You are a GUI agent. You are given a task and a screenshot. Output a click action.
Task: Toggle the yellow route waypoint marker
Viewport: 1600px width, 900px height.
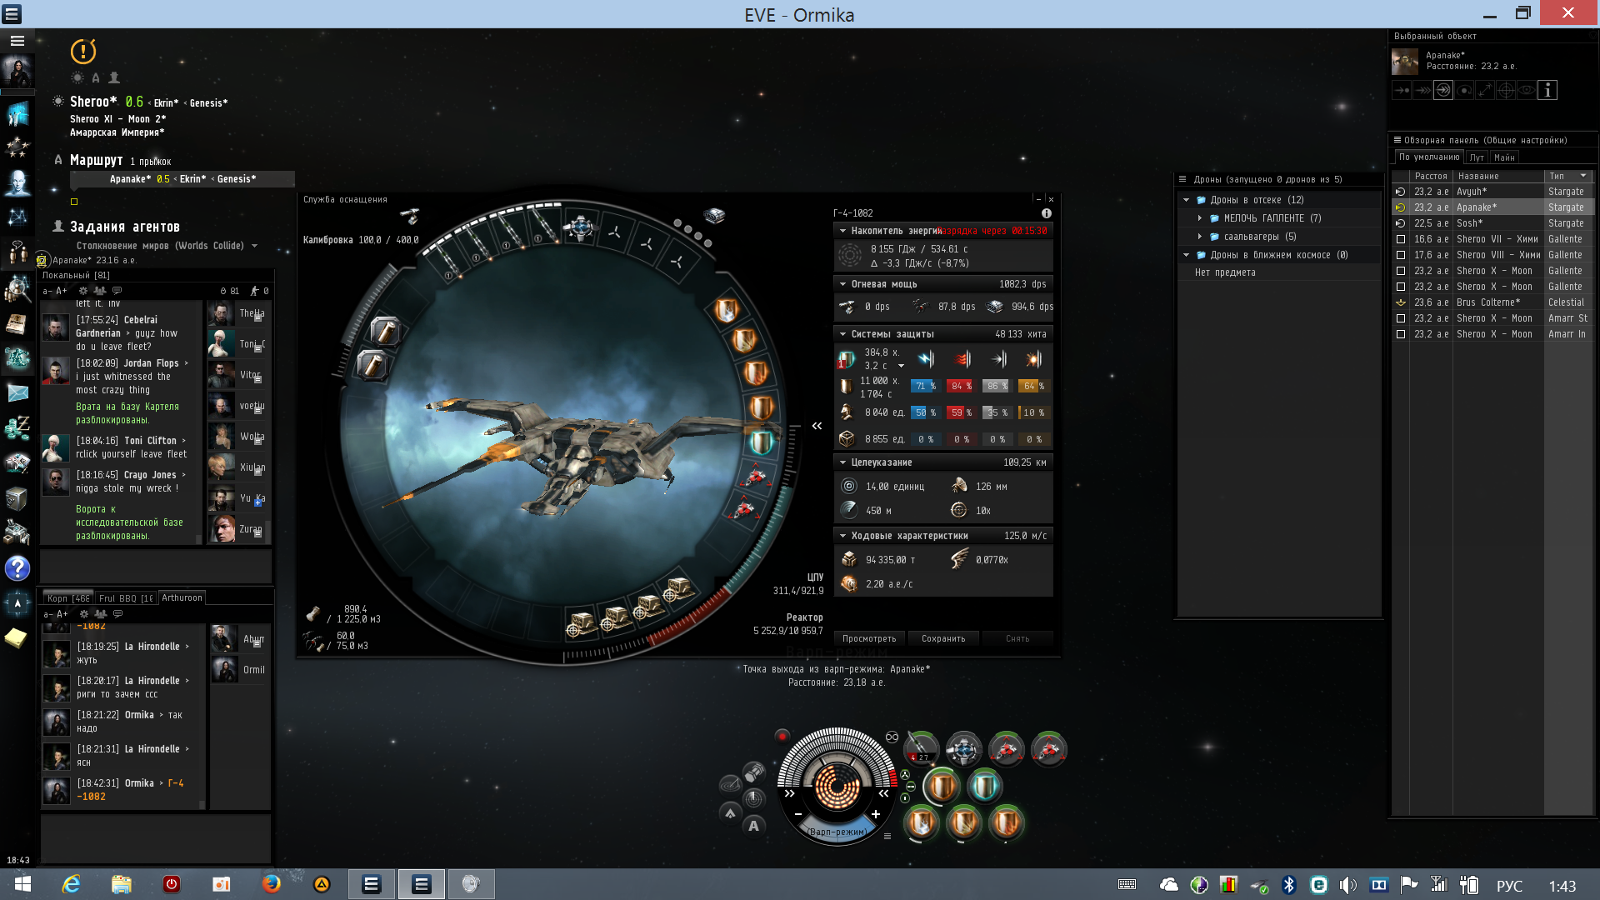click(74, 202)
